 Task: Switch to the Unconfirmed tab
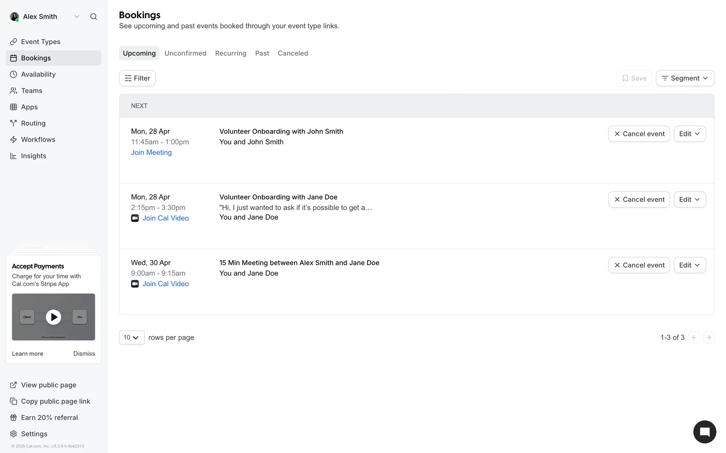click(x=185, y=53)
